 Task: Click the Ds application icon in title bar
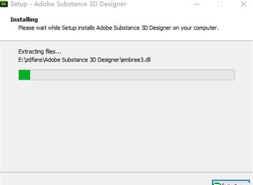click(4, 4)
